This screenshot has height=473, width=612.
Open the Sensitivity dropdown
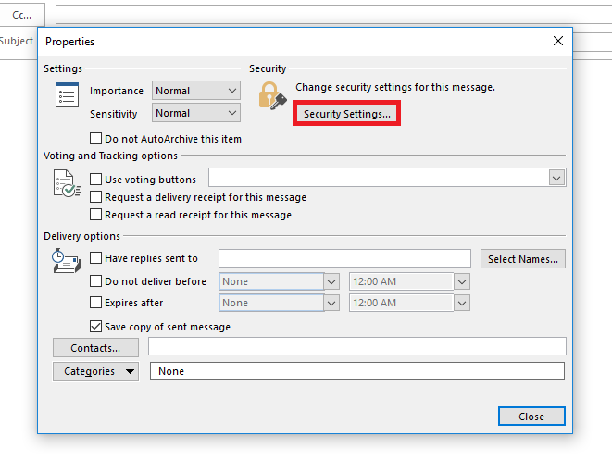(196, 113)
